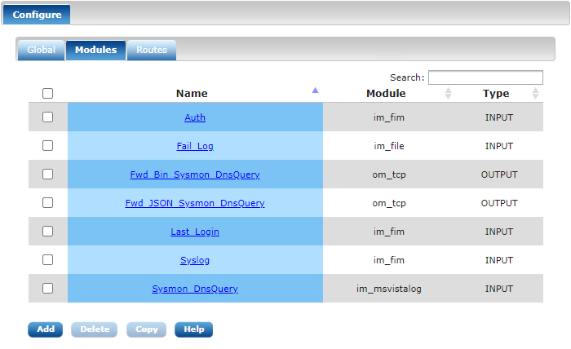The height and width of the screenshot is (349, 571).
Task: Select the Fail_Log row checkbox
Action: 48,146
